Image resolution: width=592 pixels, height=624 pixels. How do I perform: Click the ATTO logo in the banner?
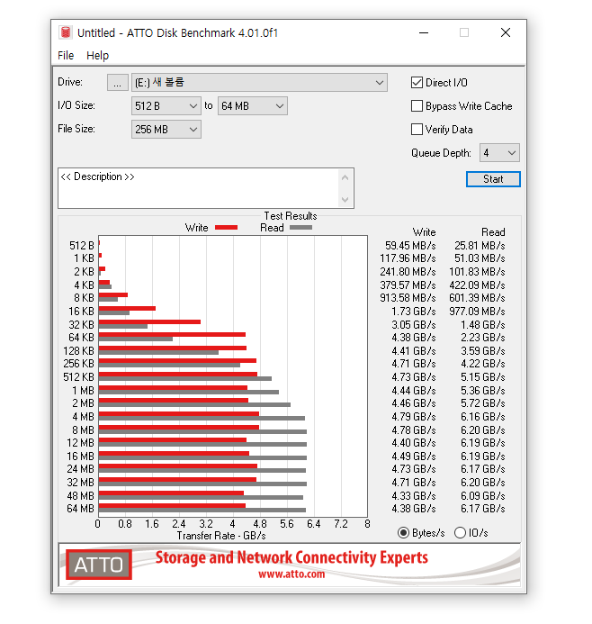pyautogui.click(x=99, y=565)
